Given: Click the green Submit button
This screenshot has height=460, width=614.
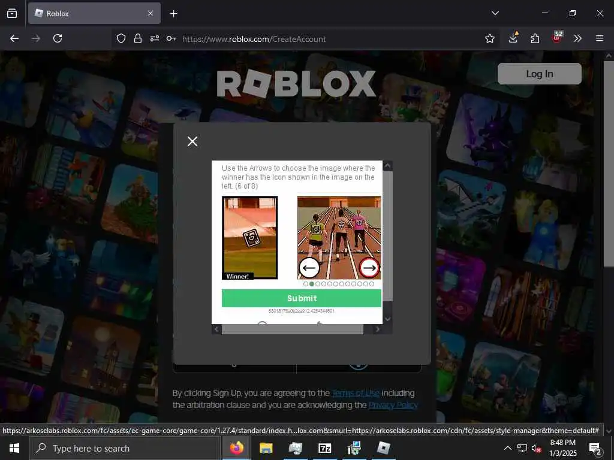Looking at the screenshot, I should click(302, 298).
